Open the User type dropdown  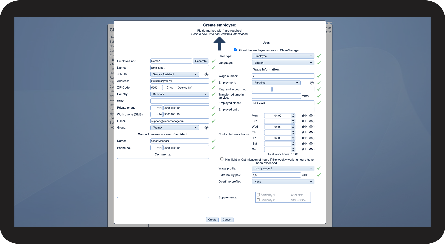click(283, 56)
